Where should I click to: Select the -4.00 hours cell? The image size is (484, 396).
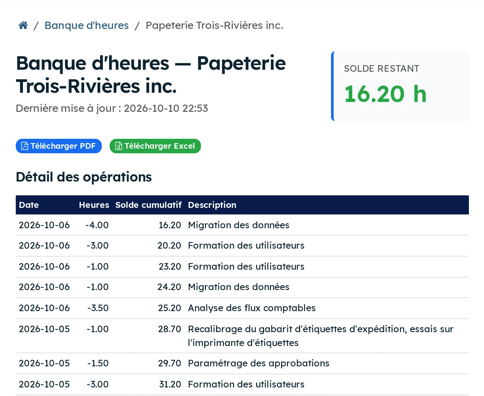(x=97, y=225)
